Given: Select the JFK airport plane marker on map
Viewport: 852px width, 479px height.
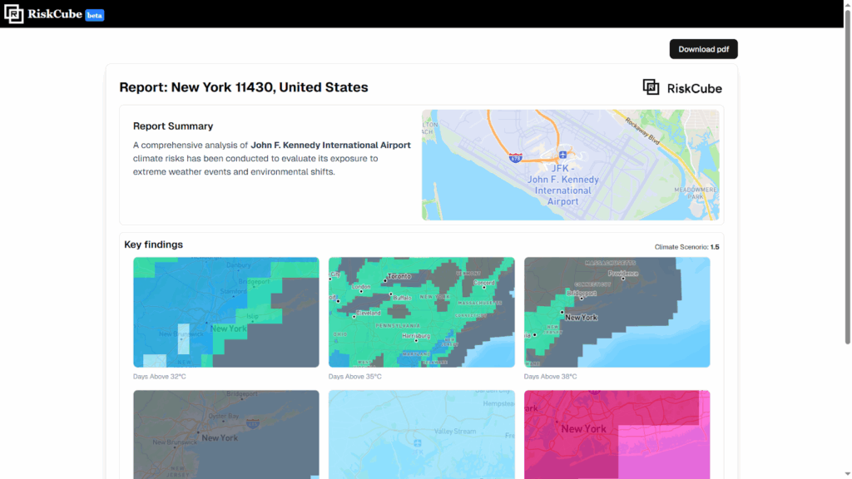Looking at the screenshot, I should (x=563, y=155).
